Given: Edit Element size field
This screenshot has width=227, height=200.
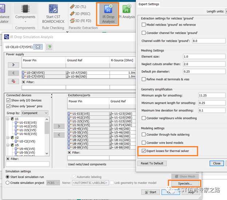Looking at the screenshot, I should pos(204,57).
